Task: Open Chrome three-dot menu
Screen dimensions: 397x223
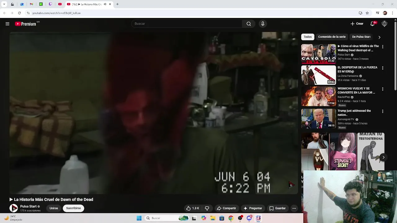Action: click(393, 13)
